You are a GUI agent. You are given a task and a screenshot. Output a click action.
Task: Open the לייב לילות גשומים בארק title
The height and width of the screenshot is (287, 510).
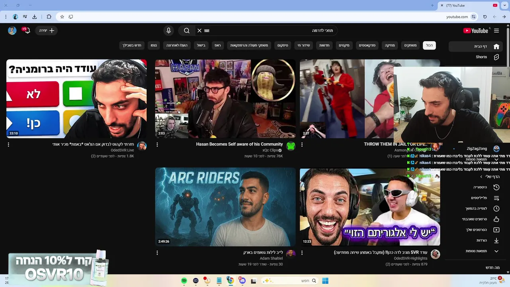[x=263, y=253]
